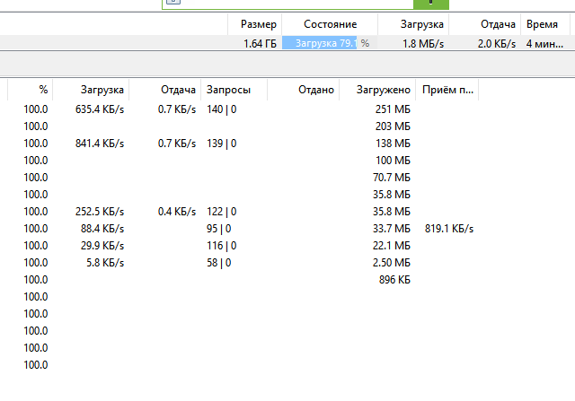Click requests value 140 | 0
Image resolution: width=575 pixels, height=401 pixels.
[x=222, y=109]
